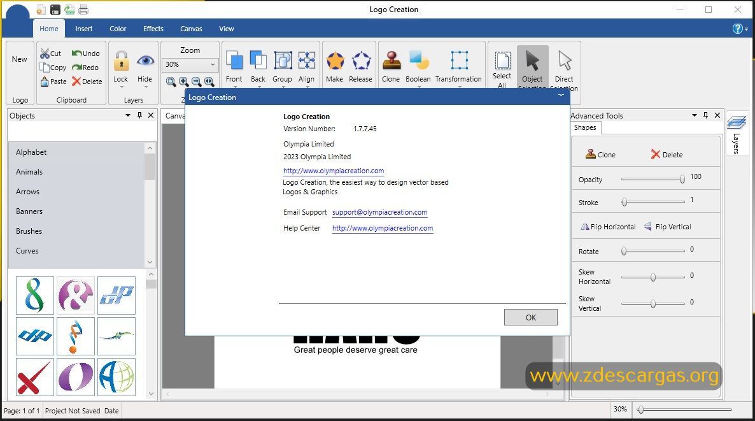This screenshot has height=421, width=755.
Task: Open the Advanced Tools panel dropdown arrow
Action: 694,115
